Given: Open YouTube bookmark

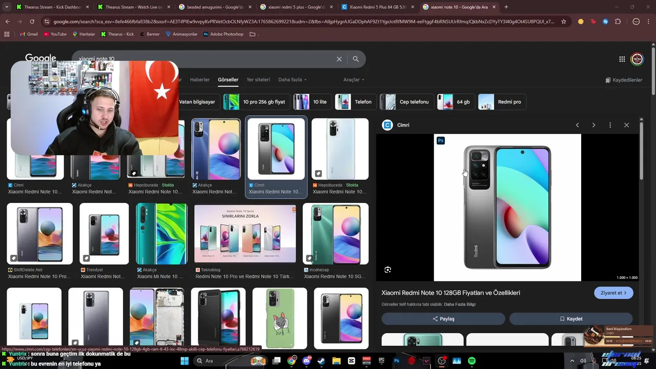Looking at the screenshot, I should pyautogui.click(x=55, y=34).
